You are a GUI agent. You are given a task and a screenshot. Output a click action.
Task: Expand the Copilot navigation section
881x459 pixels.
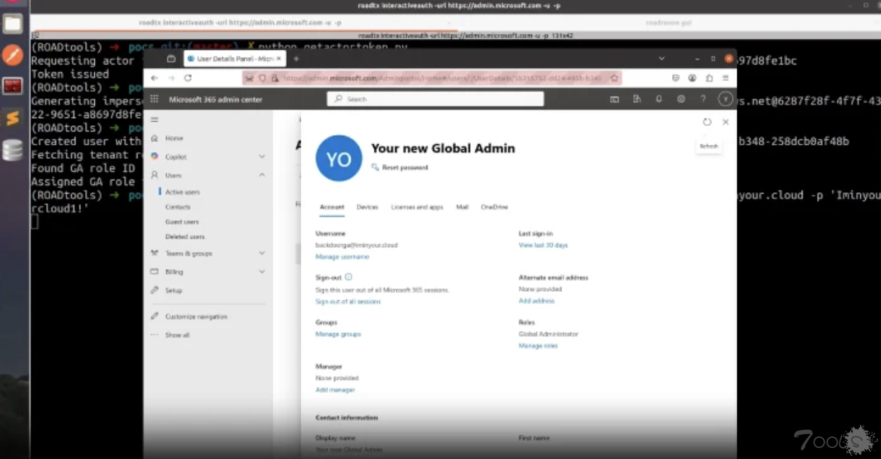pyautogui.click(x=261, y=157)
